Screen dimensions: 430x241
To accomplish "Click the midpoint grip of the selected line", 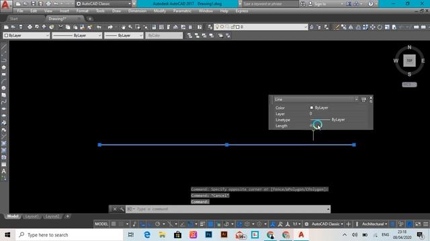I will (x=227, y=145).
